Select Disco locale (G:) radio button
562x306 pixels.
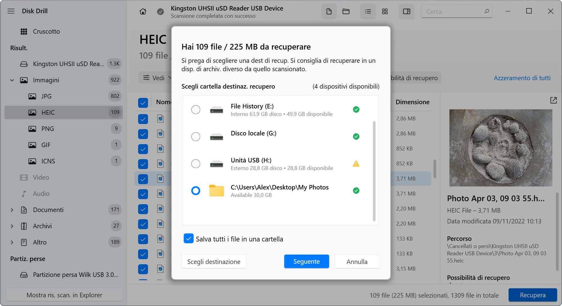[196, 137]
